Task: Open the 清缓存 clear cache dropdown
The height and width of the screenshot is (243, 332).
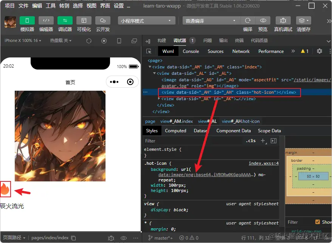Action: pos(304,20)
